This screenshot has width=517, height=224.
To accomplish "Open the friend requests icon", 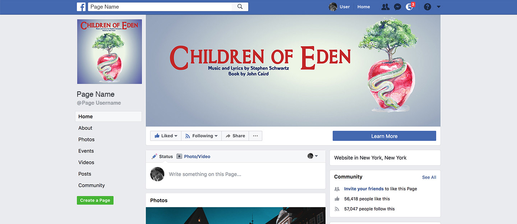I will 385,7.
